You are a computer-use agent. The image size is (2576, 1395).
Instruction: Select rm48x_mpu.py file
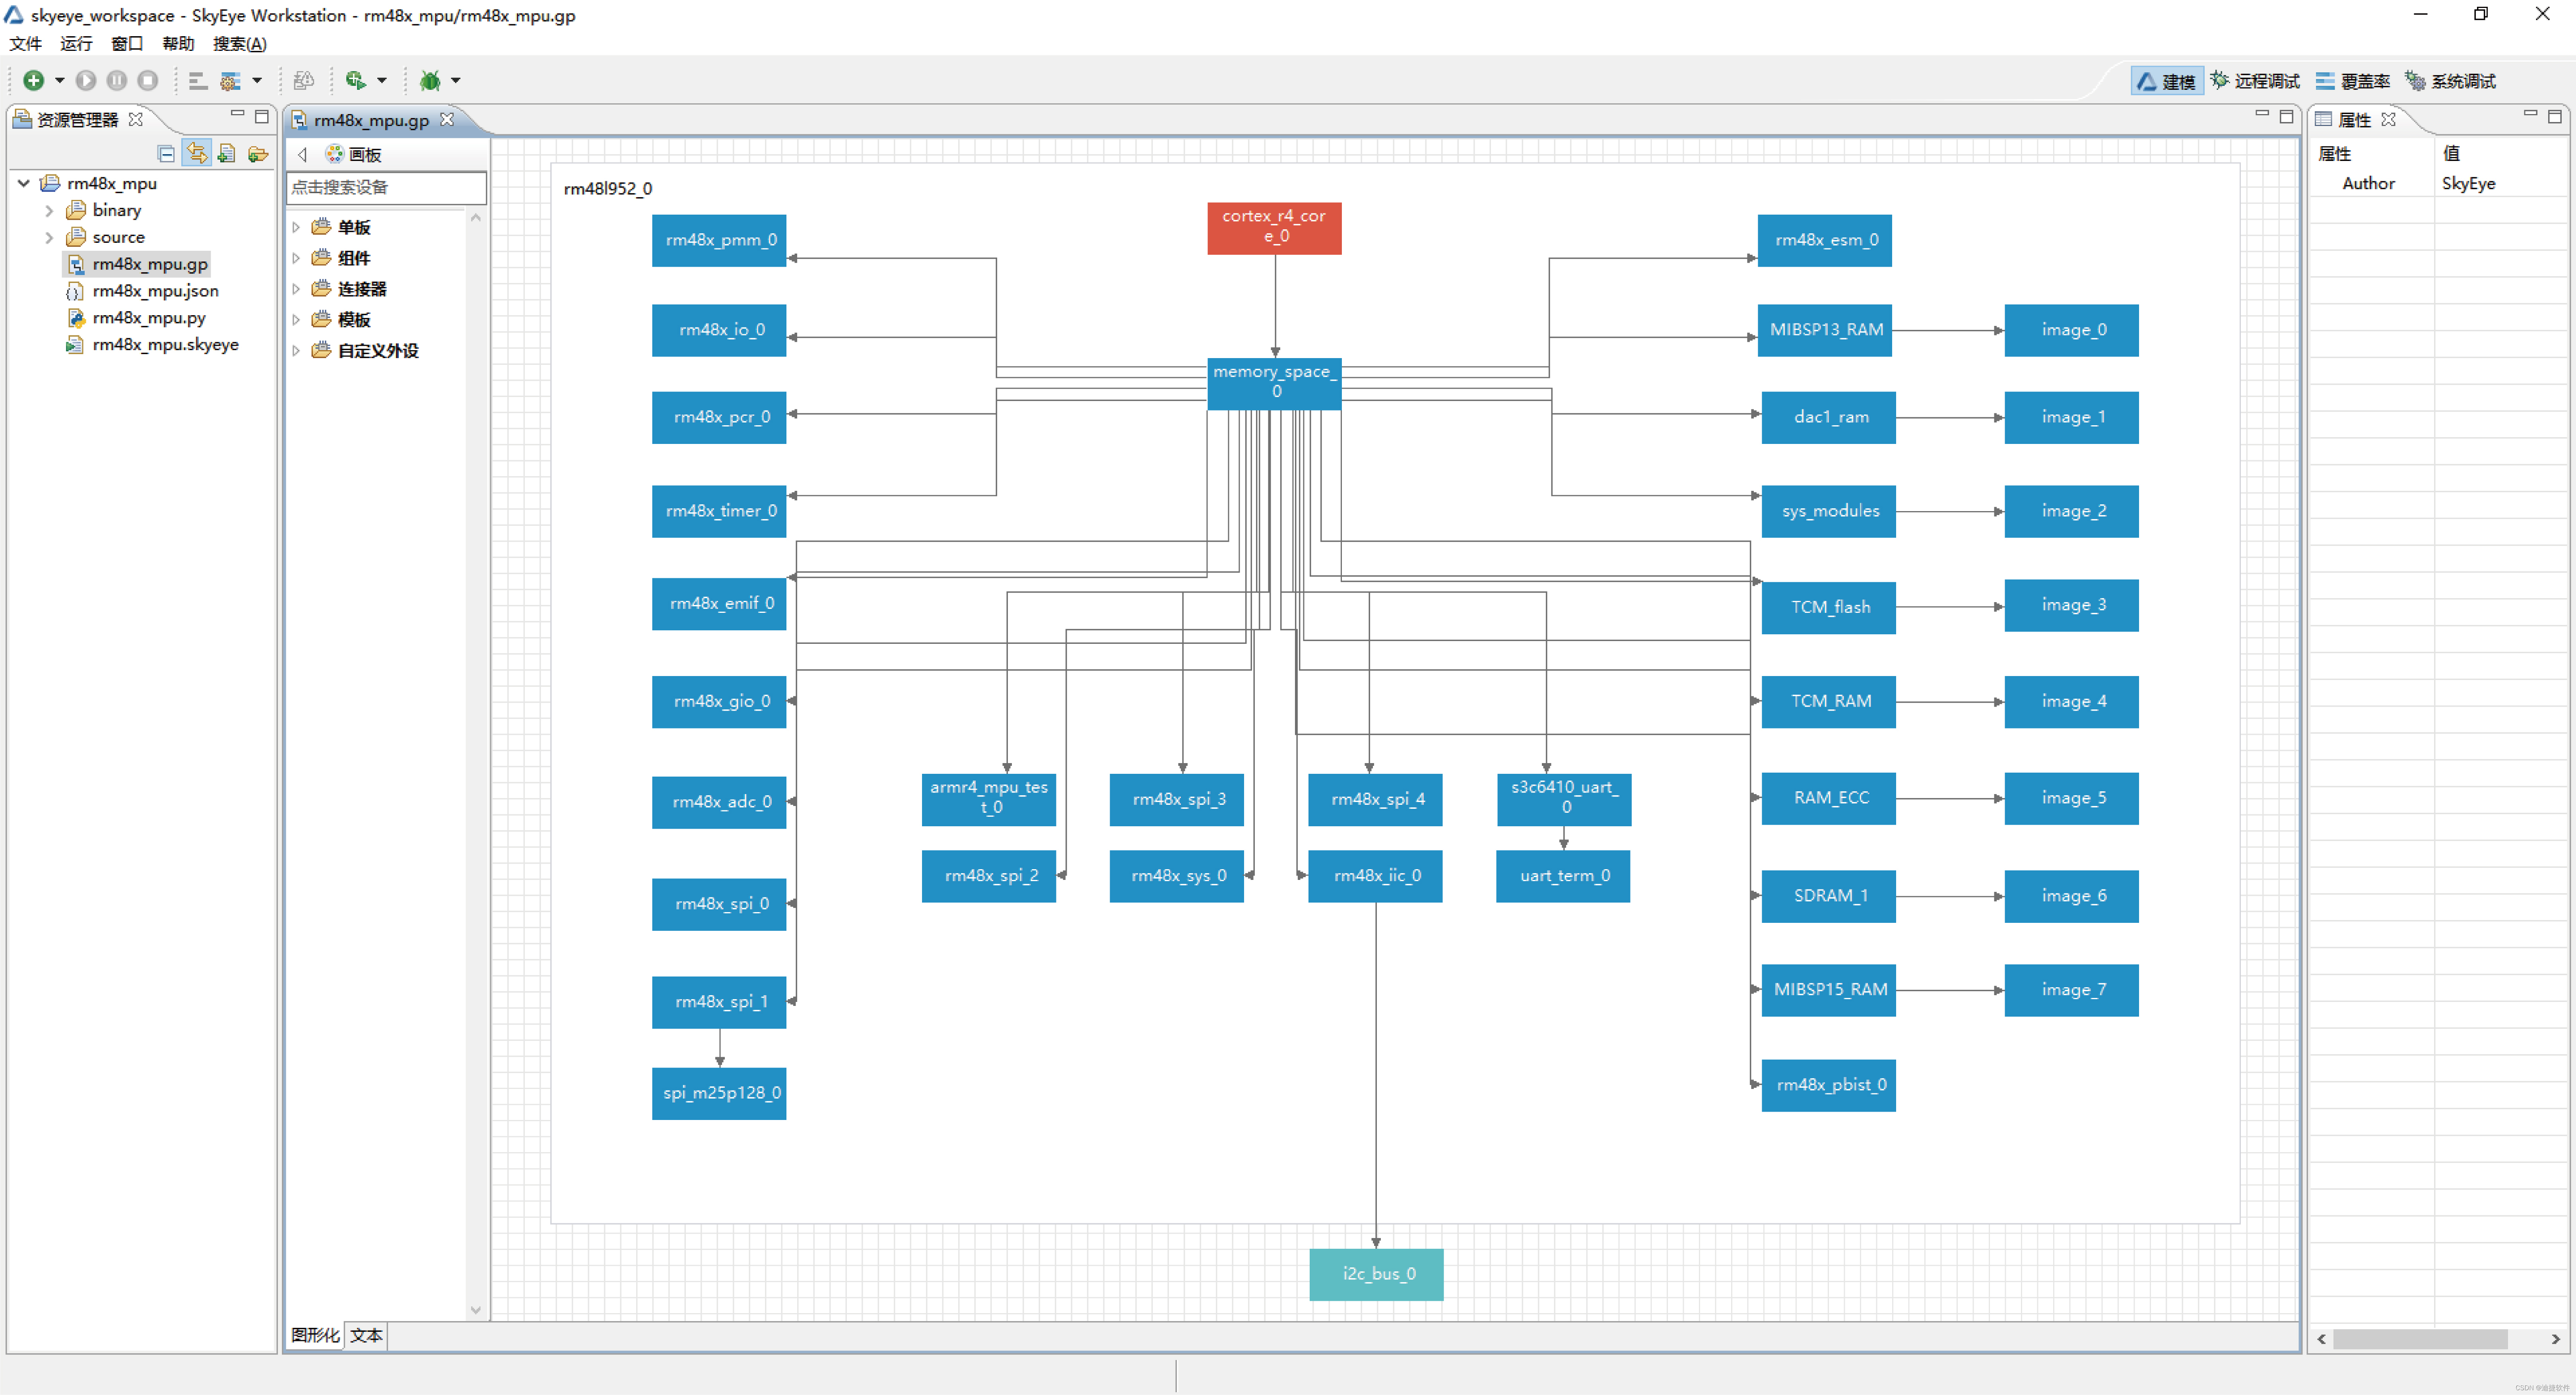[149, 318]
